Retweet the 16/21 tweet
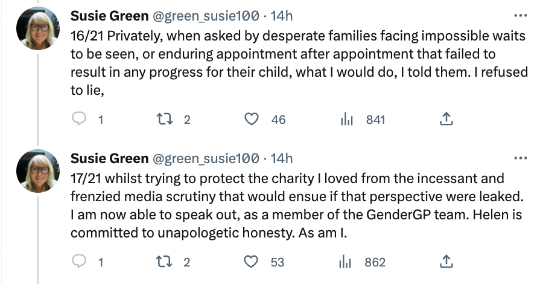 coord(165,119)
